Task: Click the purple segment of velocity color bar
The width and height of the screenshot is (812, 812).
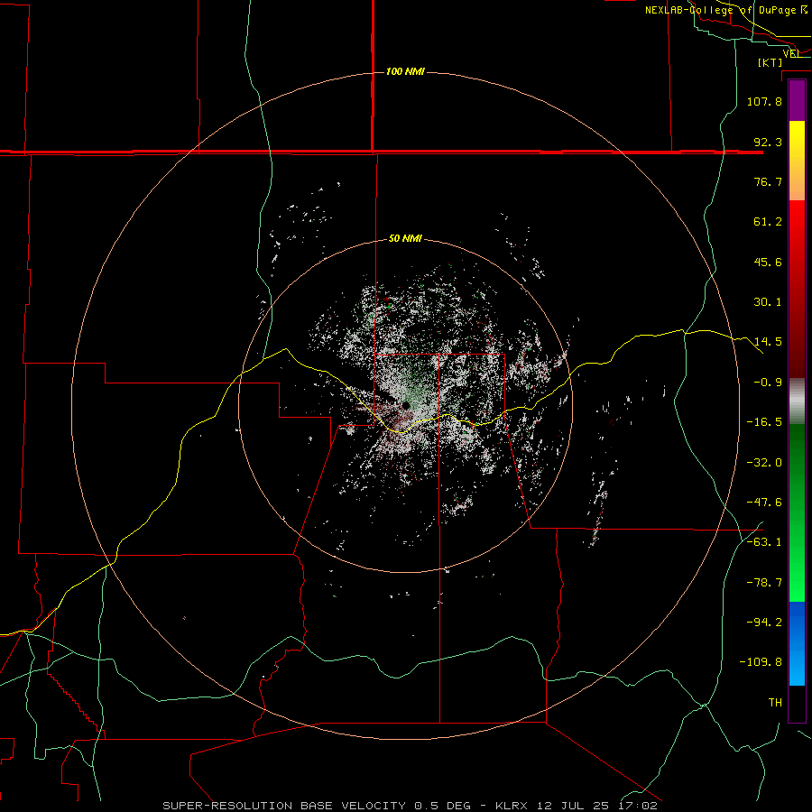Action: (x=797, y=100)
